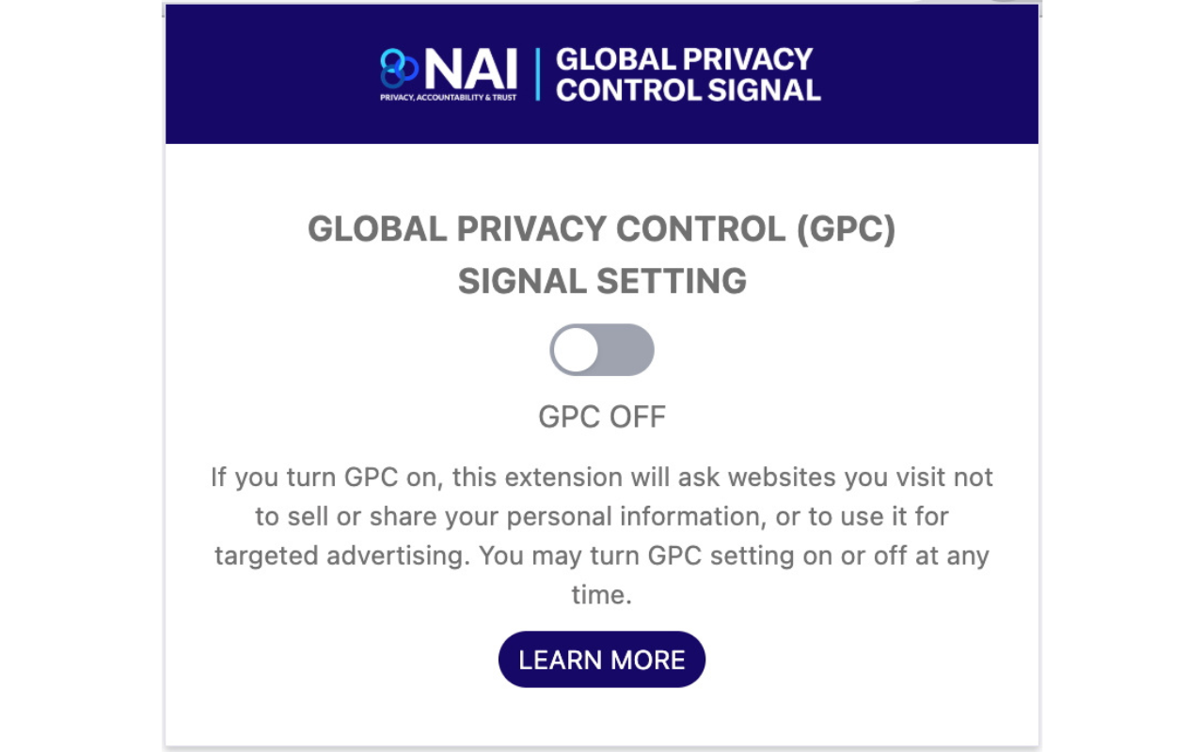Screen dimensions: 1204x752
Task: Click the paragraph line starting 'If you turn GPC on'
Action: click(x=602, y=477)
